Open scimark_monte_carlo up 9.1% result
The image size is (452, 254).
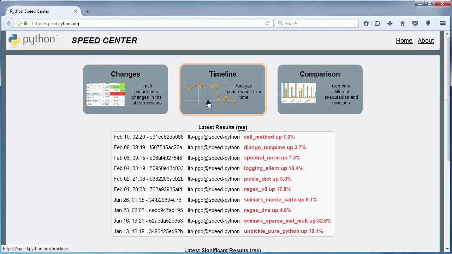pos(280,200)
